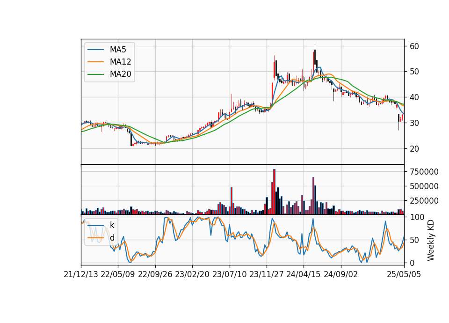Click the MA20 legend label
Screen dimensions: 449x323
tap(120, 74)
